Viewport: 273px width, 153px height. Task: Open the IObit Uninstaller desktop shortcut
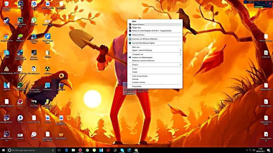(x=20, y=86)
